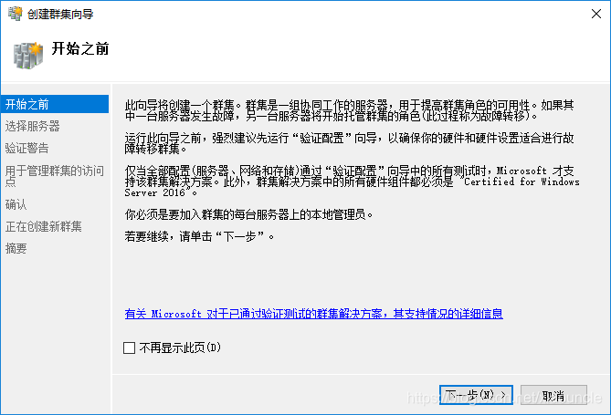Select the 选择服务器 step
Image resolution: width=611 pixels, height=415 pixels.
pos(32,126)
